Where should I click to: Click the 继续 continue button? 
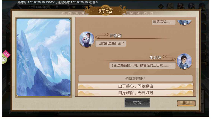tap(137, 103)
